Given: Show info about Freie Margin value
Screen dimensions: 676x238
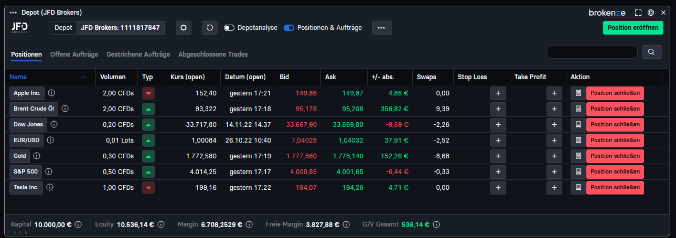Looking at the screenshot, I should [x=346, y=224].
